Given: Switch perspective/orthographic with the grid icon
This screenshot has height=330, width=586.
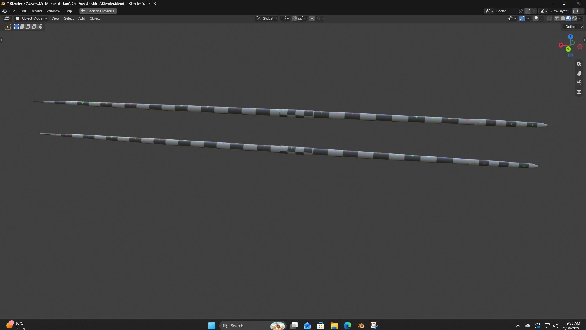Looking at the screenshot, I should [x=579, y=92].
